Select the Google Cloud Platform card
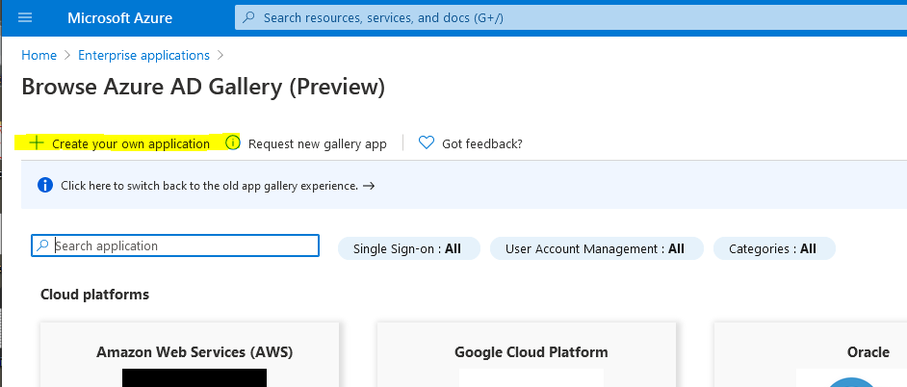 [x=527, y=354]
